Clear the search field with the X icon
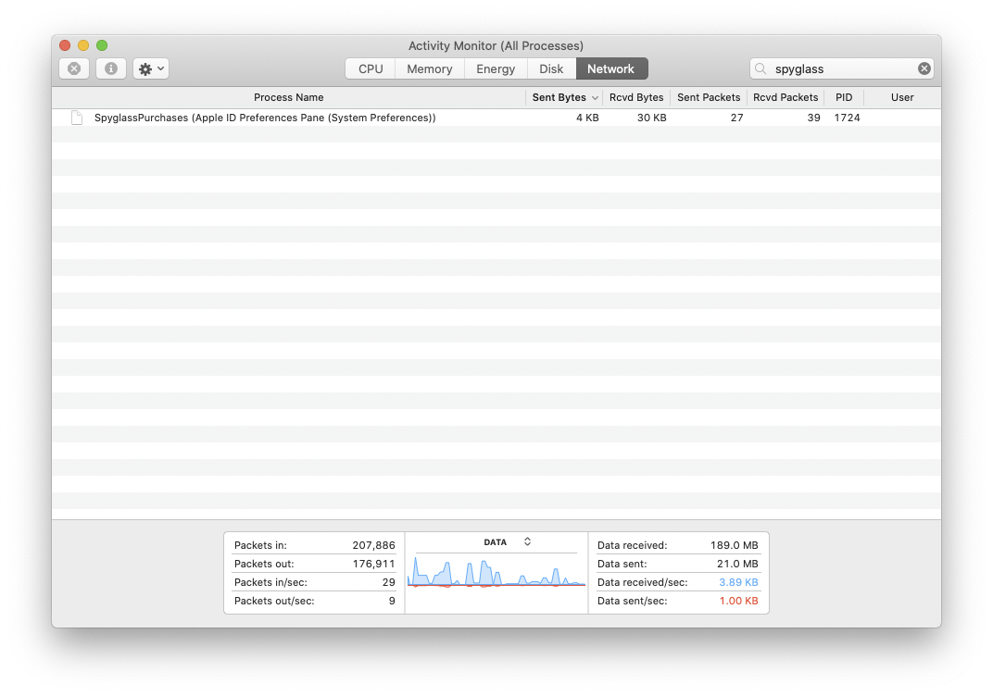This screenshot has width=993, height=696. click(x=924, y=68)
